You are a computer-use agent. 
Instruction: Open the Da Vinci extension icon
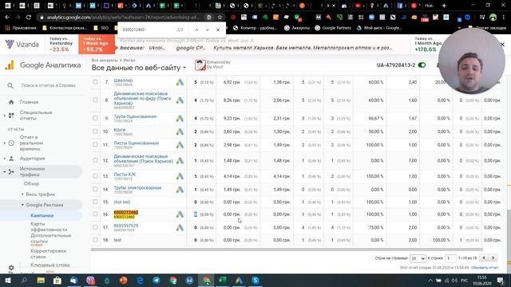[x=200, y=65]
